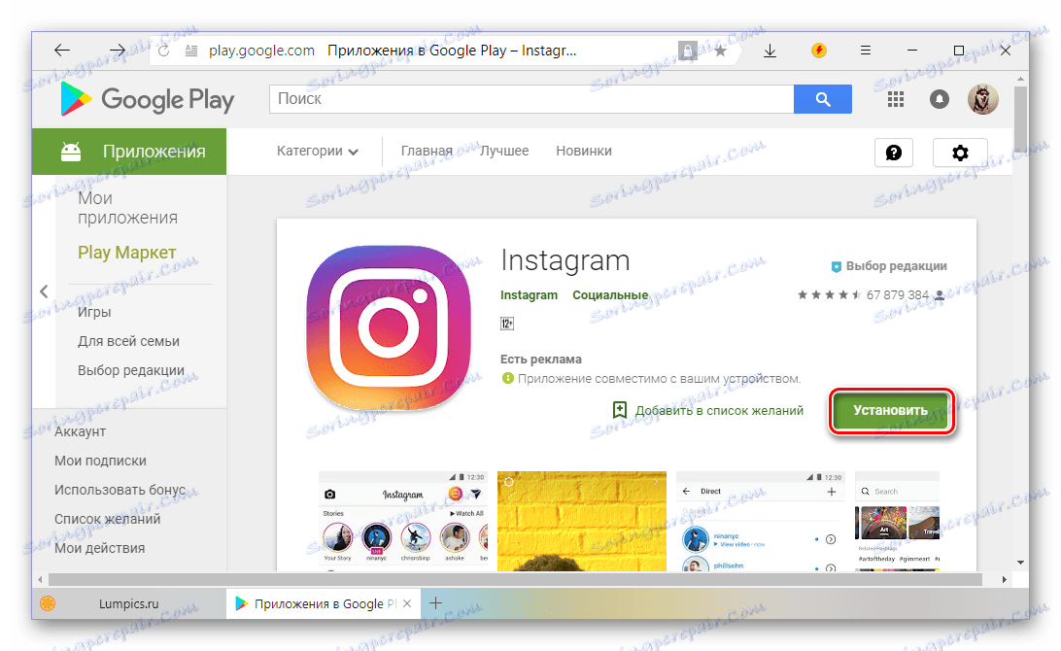This screenshot has height=651, width=1061.
Task: Click the wishlist bookmark icon next to Добавить
Action: [x=621, y=410]
